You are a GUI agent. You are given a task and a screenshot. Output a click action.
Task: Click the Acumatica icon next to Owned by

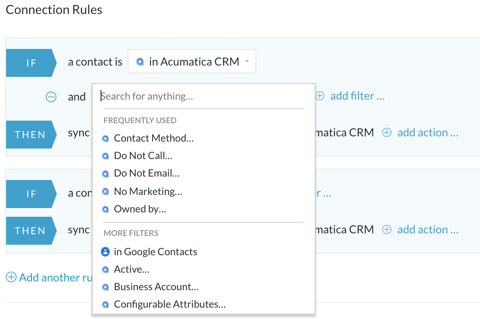click(105, 209)
